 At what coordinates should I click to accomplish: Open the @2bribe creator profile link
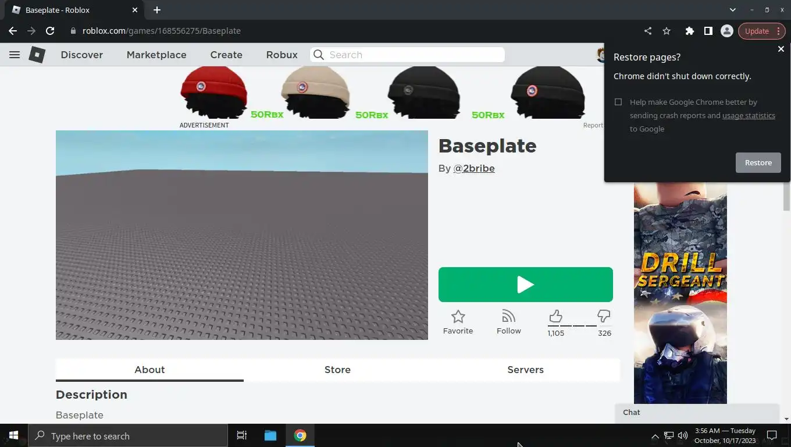pyautogui.click(x=474, y=168)
